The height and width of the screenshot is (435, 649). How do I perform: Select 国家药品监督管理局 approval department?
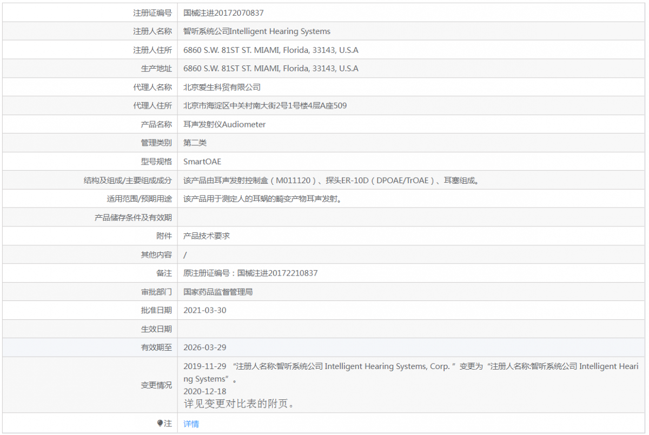218,292
